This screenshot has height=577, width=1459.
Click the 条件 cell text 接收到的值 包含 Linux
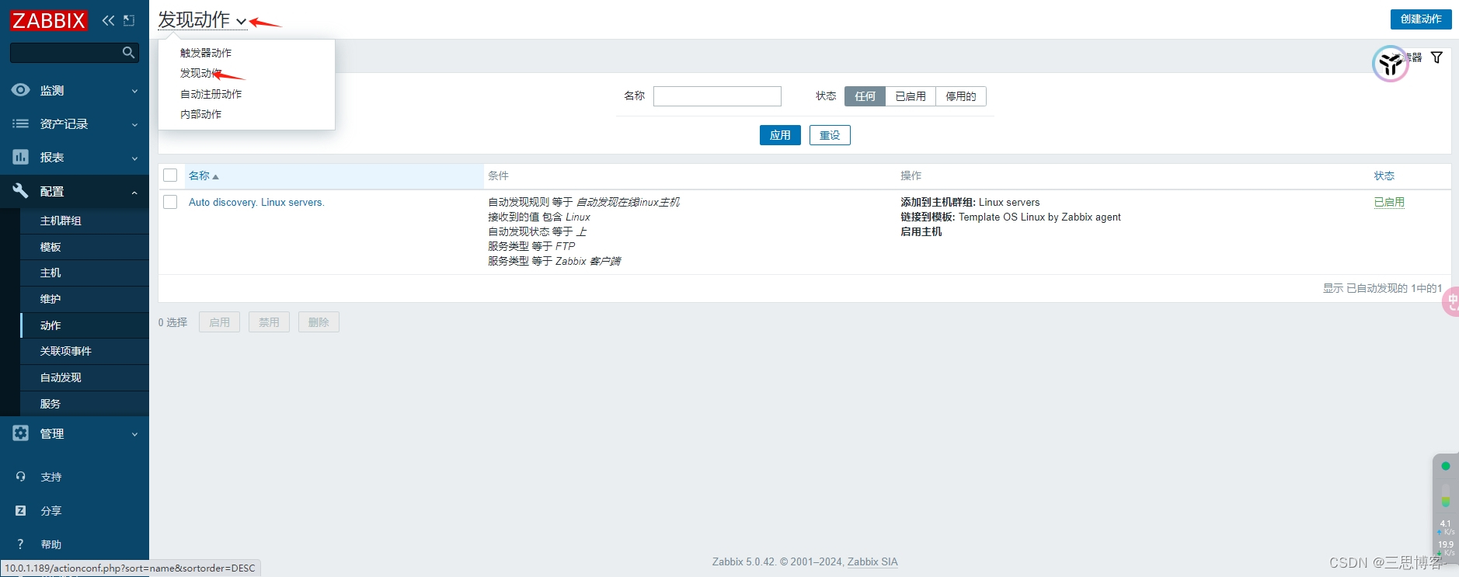point(539,217)
